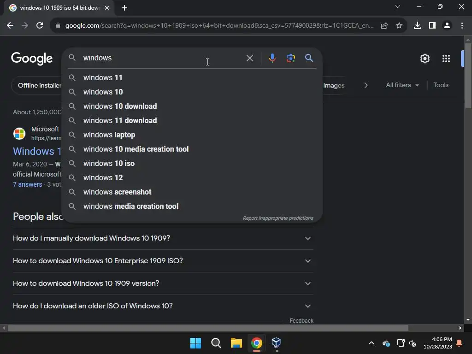Choose suggestion 'windows 11 download'
This screenshot has height=354, width=472.
192,120
